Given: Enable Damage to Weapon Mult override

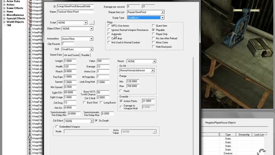Looking at the screenshot, I should point(121,107).
